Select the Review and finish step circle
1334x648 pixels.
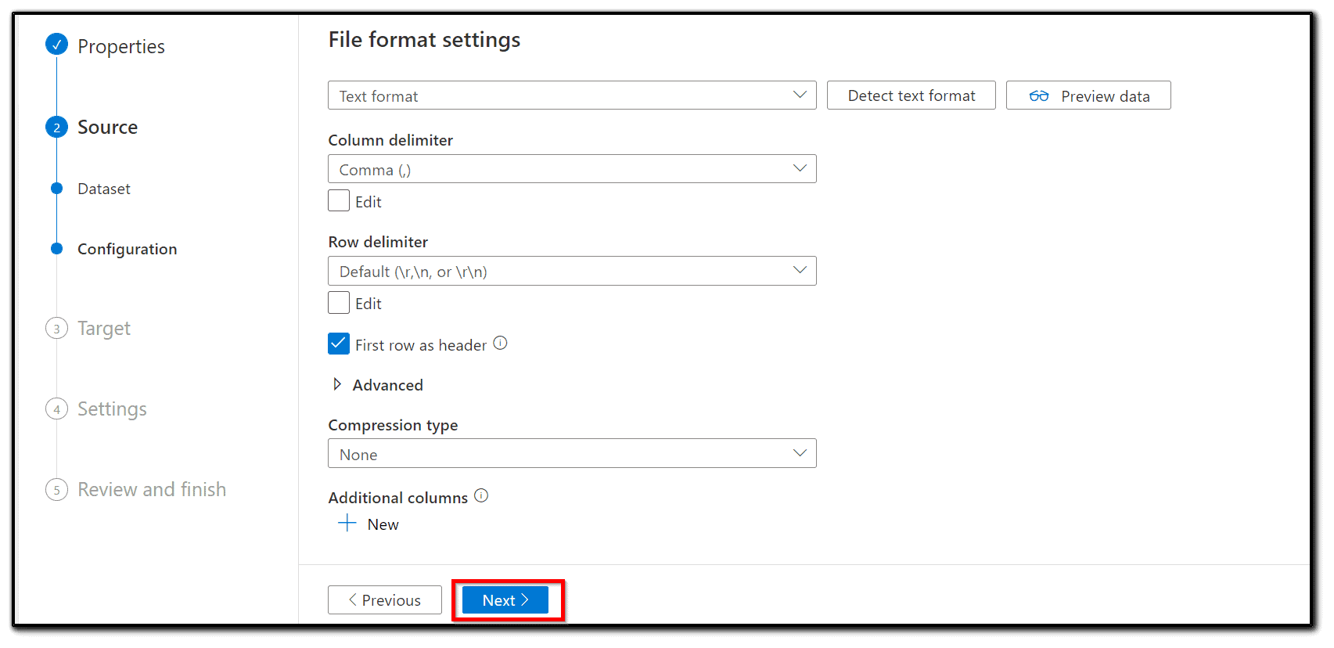56,489
